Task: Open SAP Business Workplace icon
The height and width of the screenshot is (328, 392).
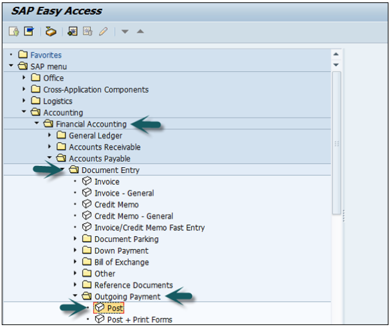Action: click(x=51, y=32)
